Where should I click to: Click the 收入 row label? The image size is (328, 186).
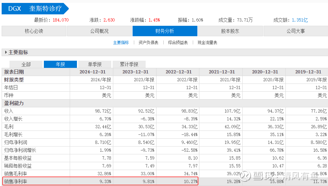[x=9, y=111]
